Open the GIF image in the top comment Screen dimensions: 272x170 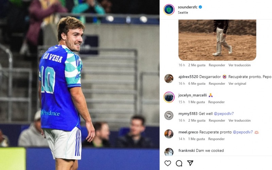[217, 40]
